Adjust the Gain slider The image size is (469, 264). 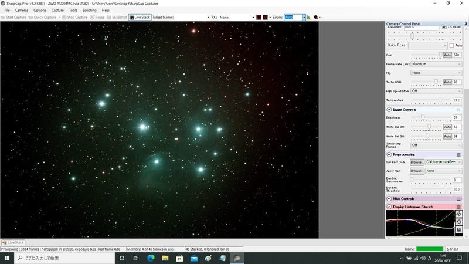click(x=440, y=55)
